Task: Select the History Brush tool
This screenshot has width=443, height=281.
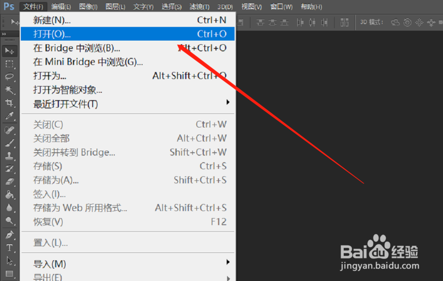Action: point(9,169)
